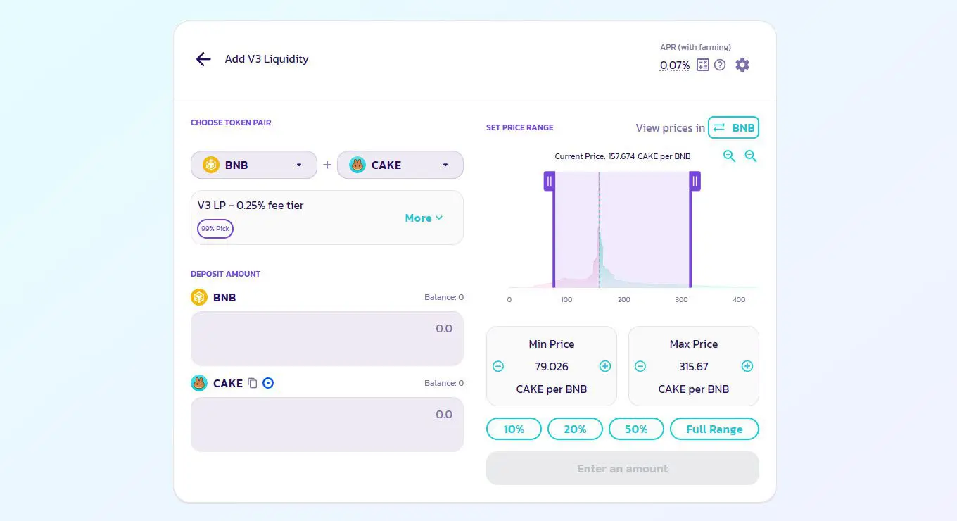
Task: Decrease the Max Price with minus icon
Action: tap(640, 366)
